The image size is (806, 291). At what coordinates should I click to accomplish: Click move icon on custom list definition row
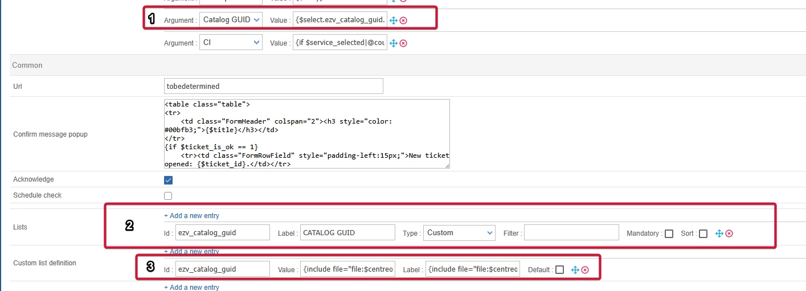click(x=575, y=269)
